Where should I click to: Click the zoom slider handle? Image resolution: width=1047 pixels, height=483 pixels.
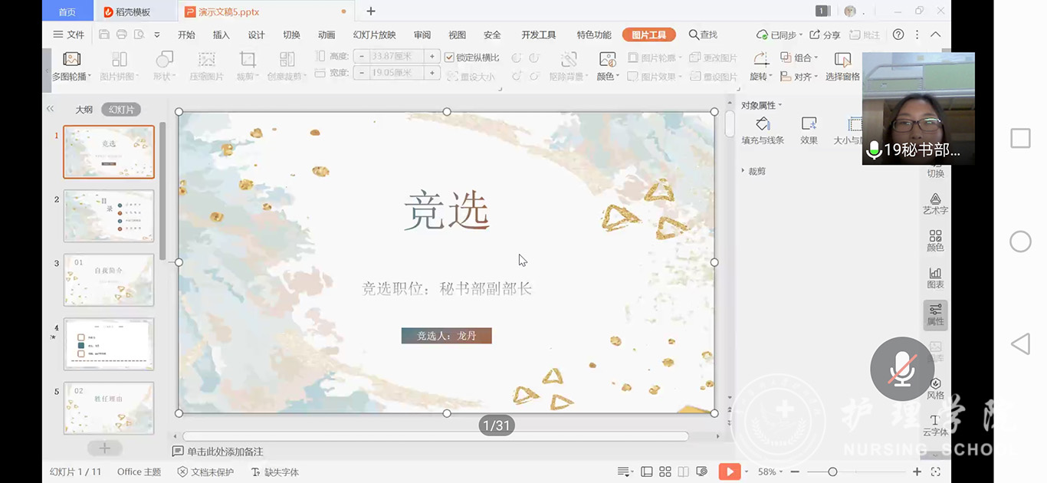832,472
